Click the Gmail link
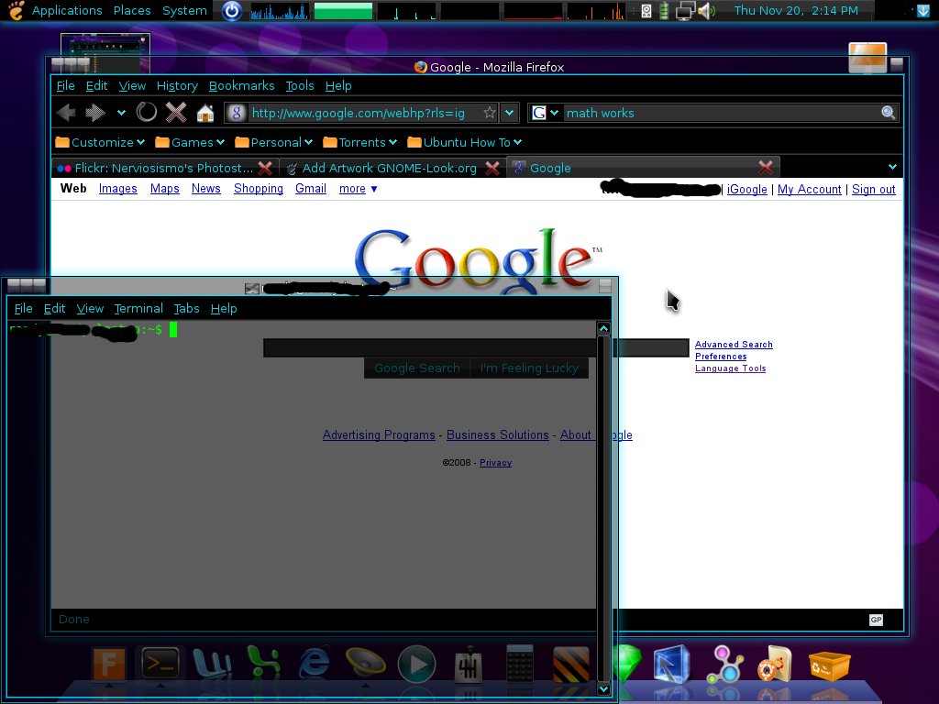 311,189
